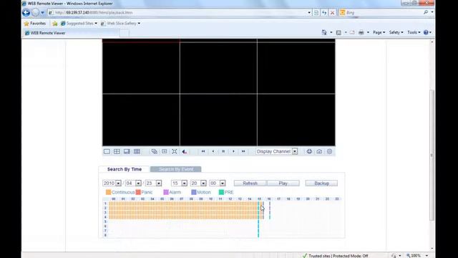Click the purple Alarm legend swatch
458x258 pixels.
(x=166, y=192)
